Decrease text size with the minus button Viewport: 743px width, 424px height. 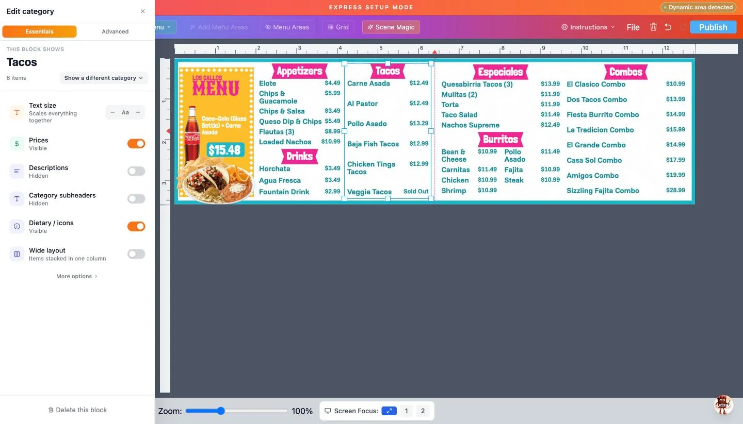[x=112, y=112]
